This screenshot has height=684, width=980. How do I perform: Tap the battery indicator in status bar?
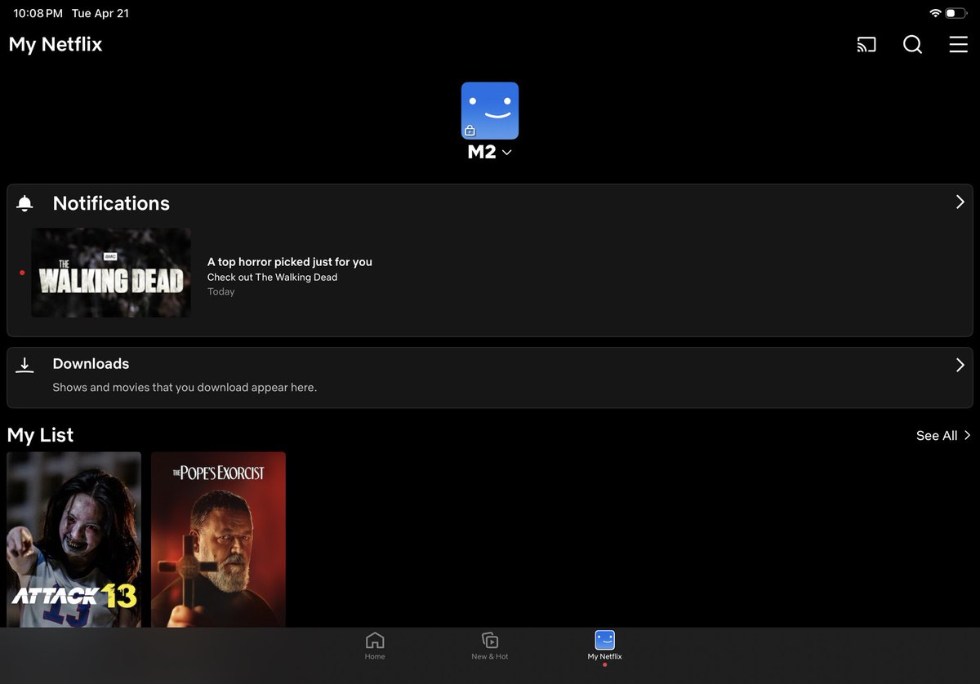(956, 14)
